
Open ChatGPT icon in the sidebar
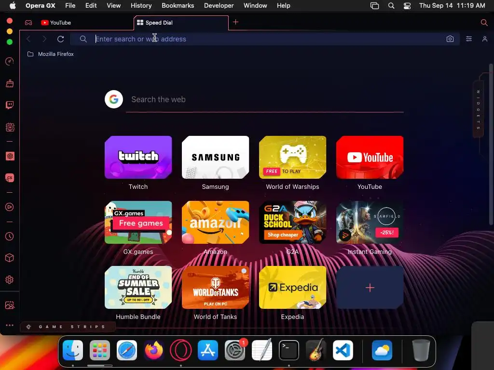[x=10, y=156]
